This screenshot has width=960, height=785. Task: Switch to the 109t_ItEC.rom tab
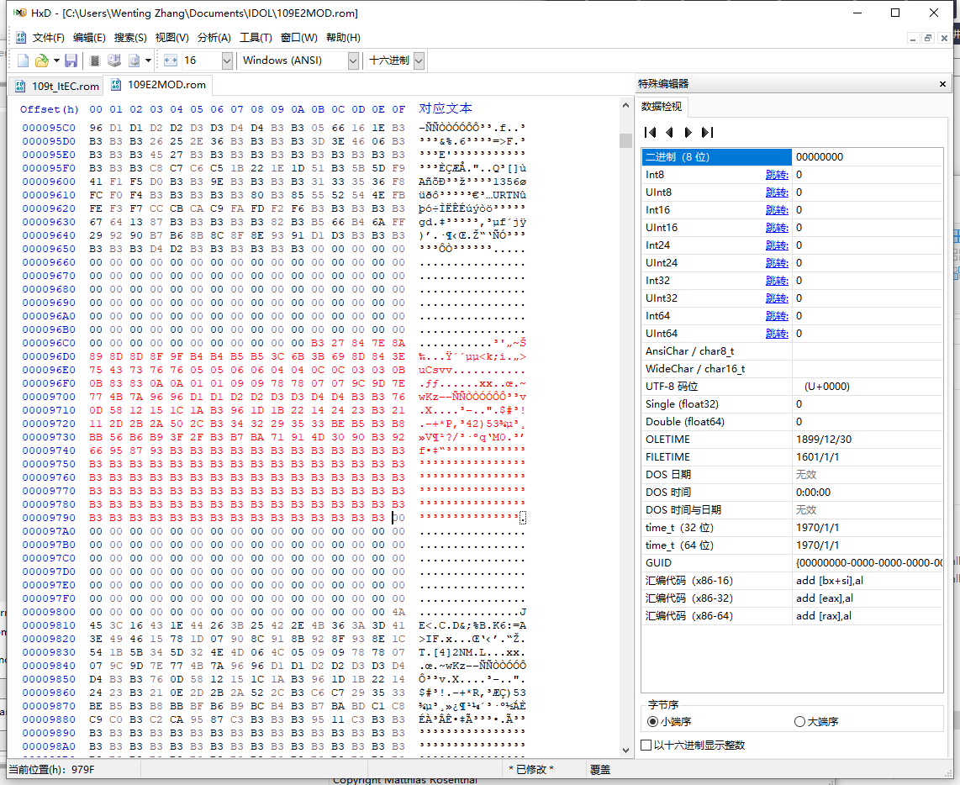tap(57, 87)
